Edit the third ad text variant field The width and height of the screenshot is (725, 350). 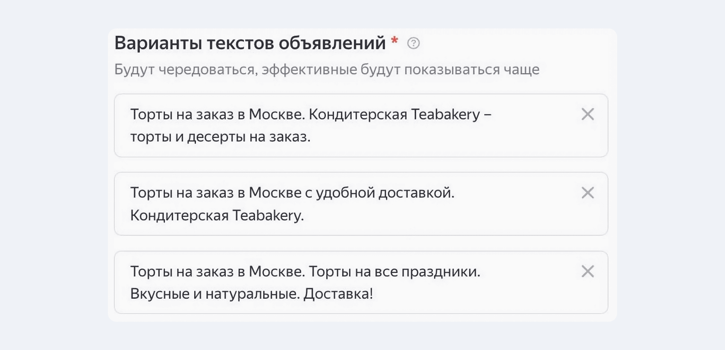pyautogui.click(x=361, y=282)
